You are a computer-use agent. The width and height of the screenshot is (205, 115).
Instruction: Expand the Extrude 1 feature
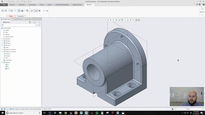point(2,41)
